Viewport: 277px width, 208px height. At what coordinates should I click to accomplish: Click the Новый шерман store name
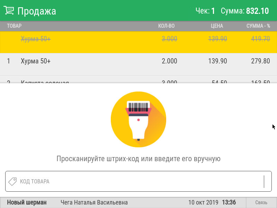27,202
